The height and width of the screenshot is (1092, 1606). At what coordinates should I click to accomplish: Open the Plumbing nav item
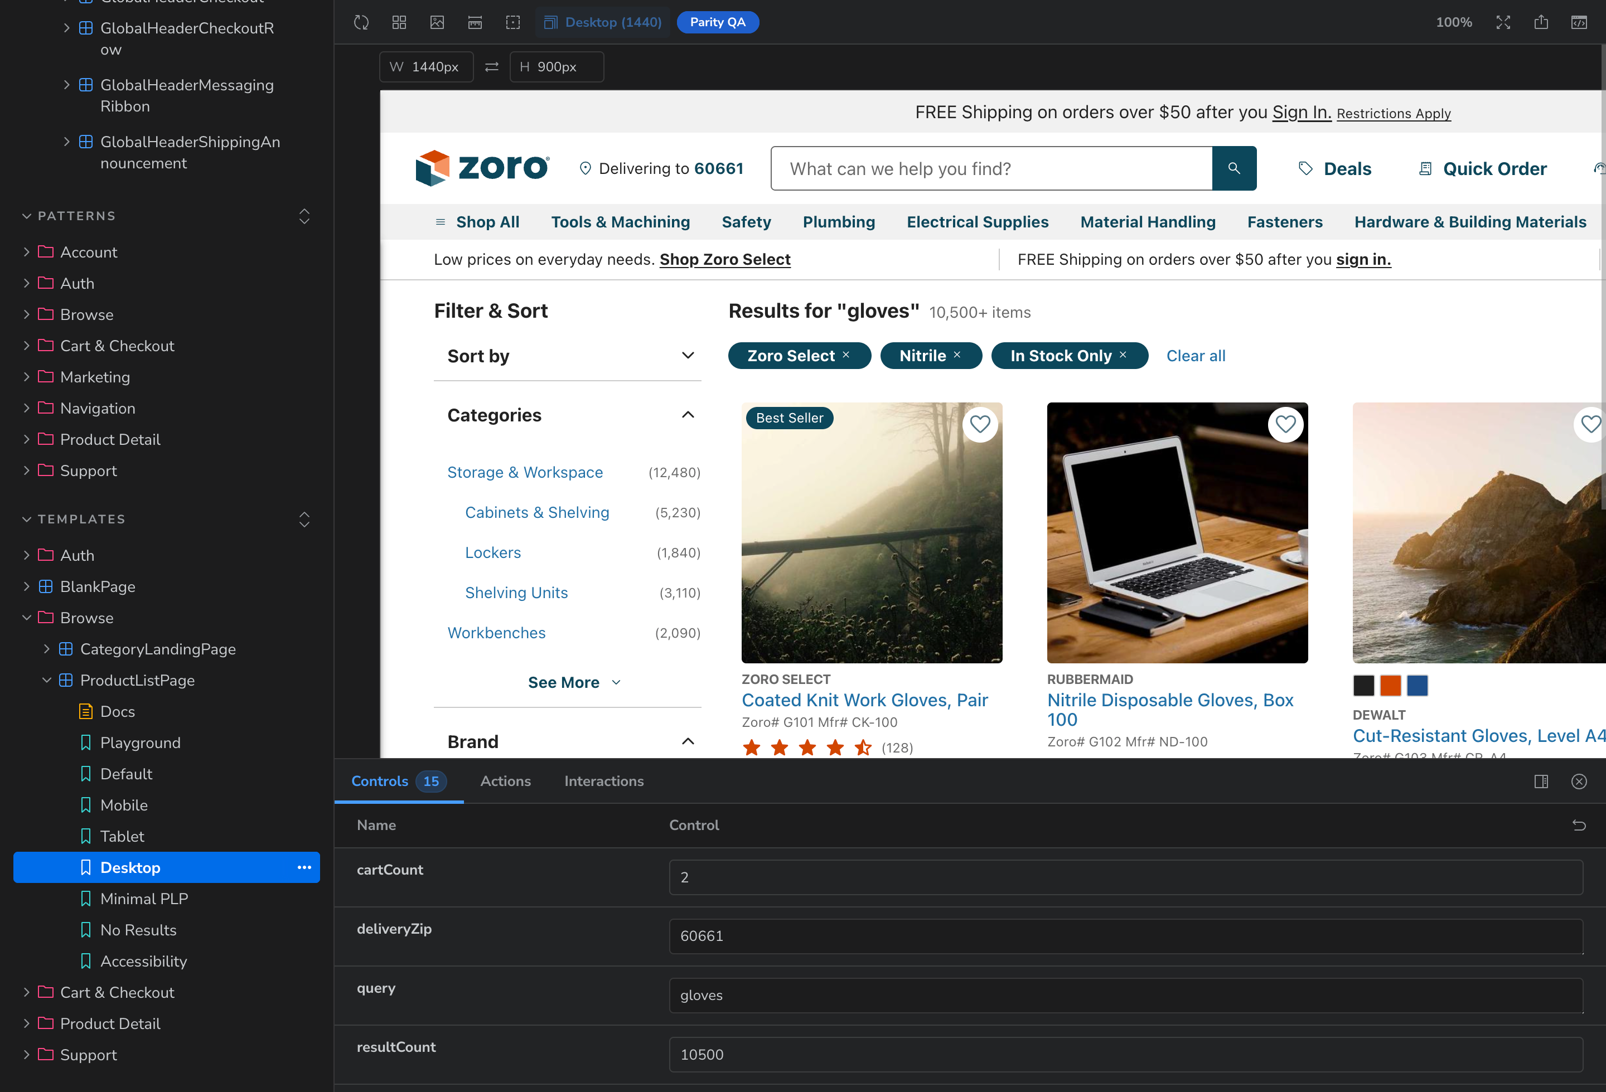[839, 222]
